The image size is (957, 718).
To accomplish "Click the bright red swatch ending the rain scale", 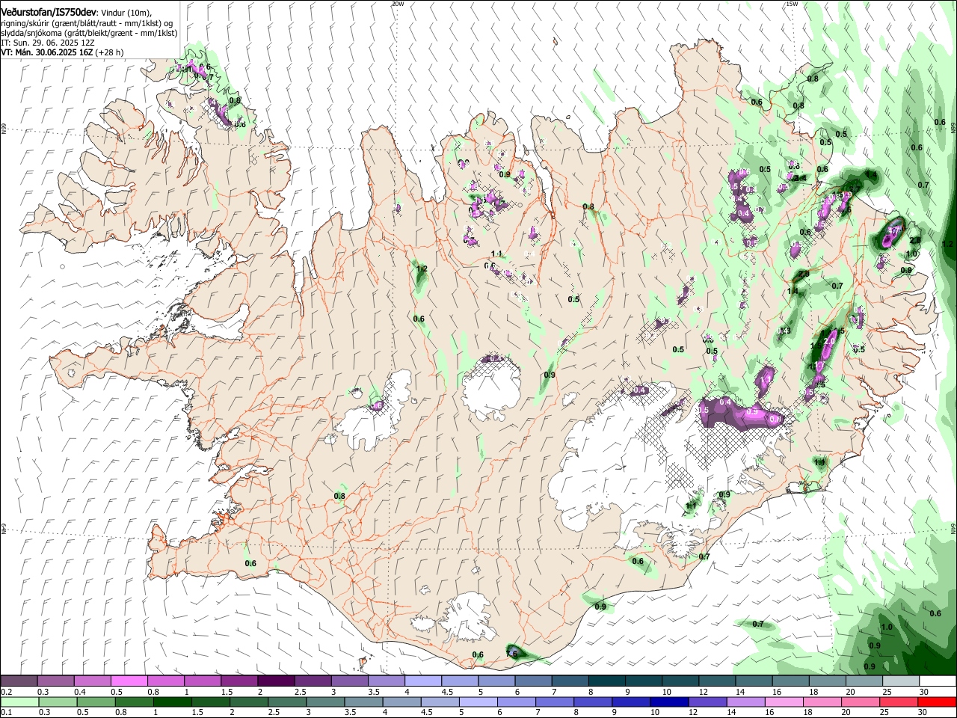I will 938,702.
